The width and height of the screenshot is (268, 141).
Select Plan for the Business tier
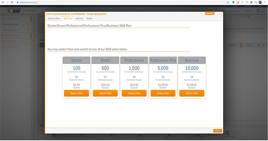pos(192,93)
